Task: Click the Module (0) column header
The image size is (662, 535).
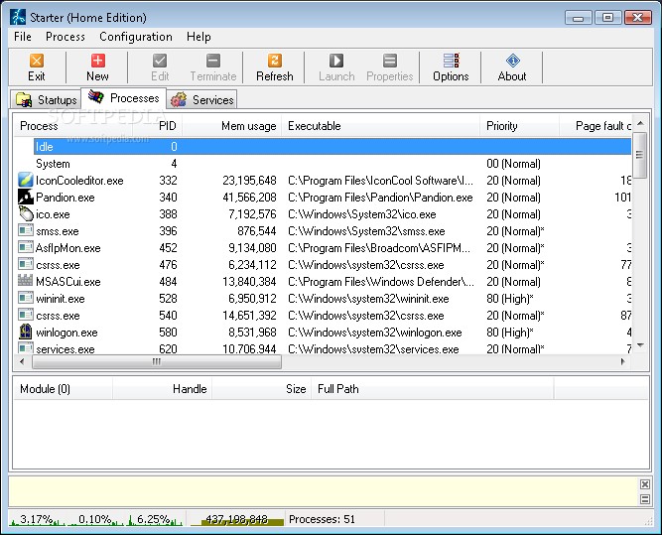Action: (63, 389)
